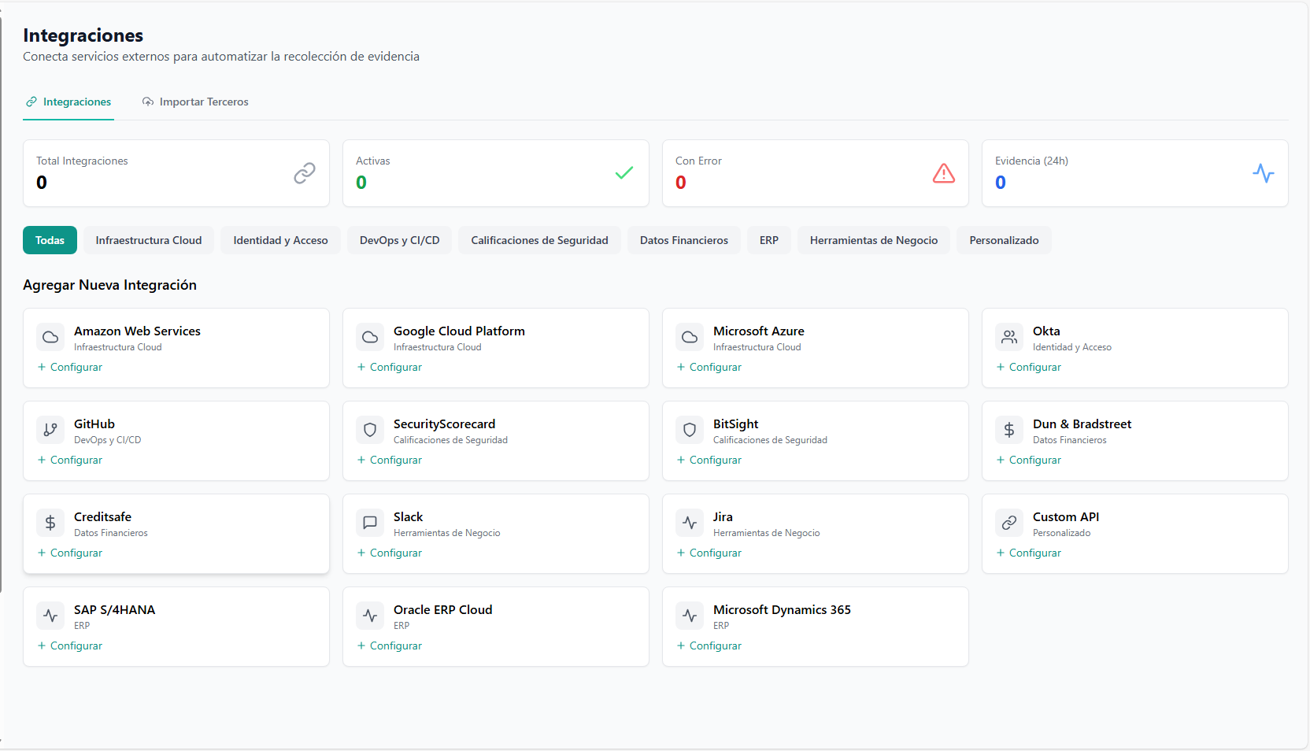Screen dimensions: 1310x751
Task: Select the GitHub branch icon
Action: (50, 430)
